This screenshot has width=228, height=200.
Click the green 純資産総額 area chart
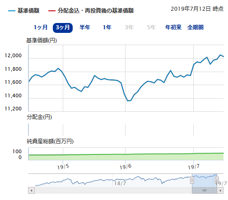126,157
